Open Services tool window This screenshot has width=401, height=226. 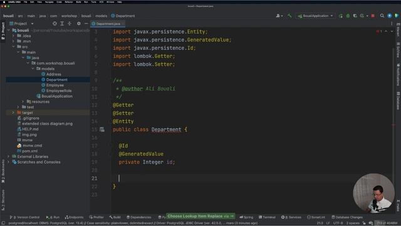[x=291, y=217]
